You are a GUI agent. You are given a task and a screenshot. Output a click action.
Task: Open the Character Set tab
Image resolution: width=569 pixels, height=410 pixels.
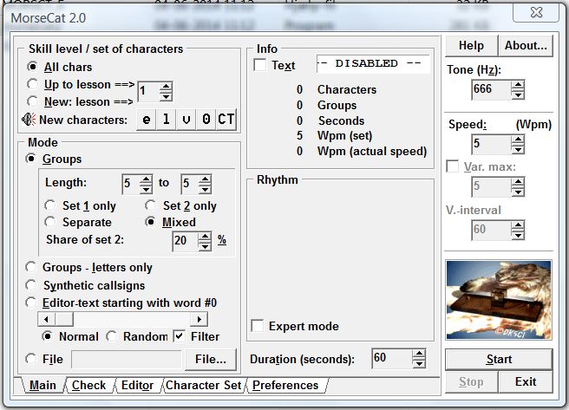pyautogui.click(x=205, y=385)
